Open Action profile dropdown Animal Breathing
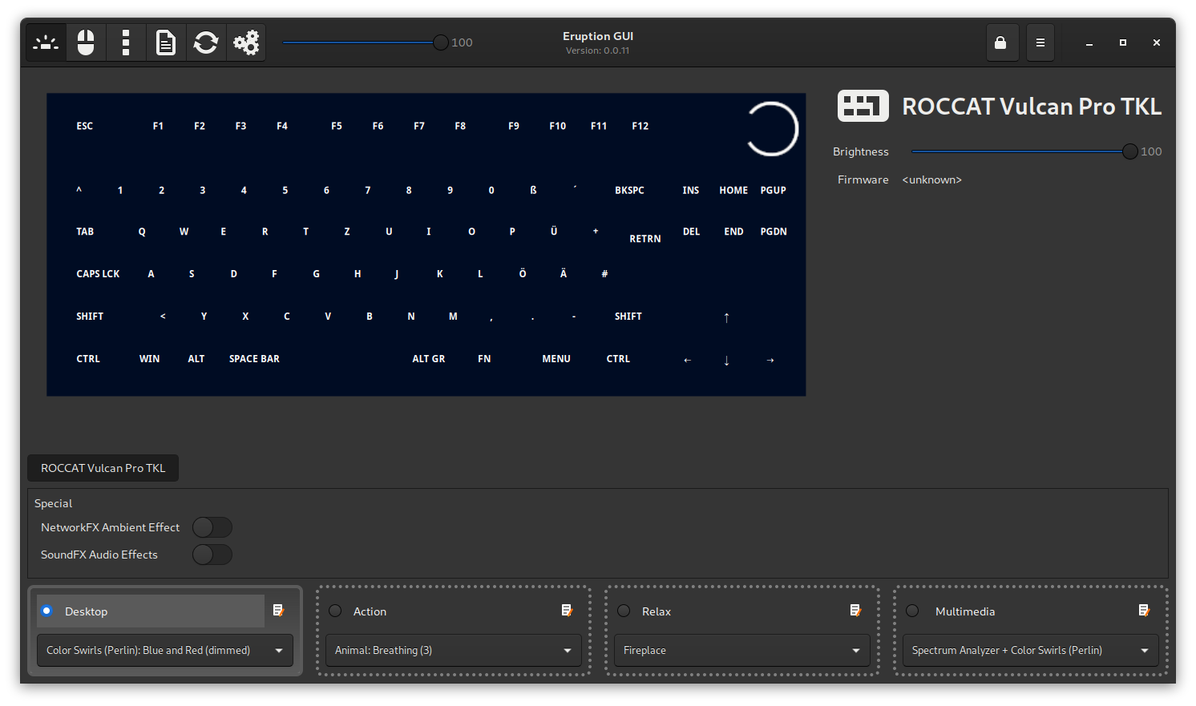The image size is (1196, 706). pos(454,650)
